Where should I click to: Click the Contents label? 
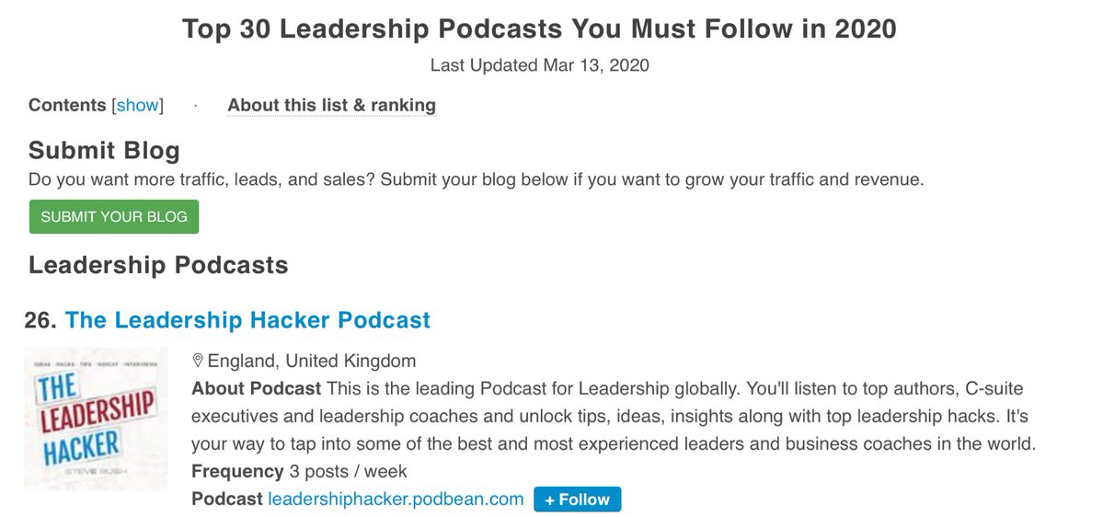[x=67, y=105]
